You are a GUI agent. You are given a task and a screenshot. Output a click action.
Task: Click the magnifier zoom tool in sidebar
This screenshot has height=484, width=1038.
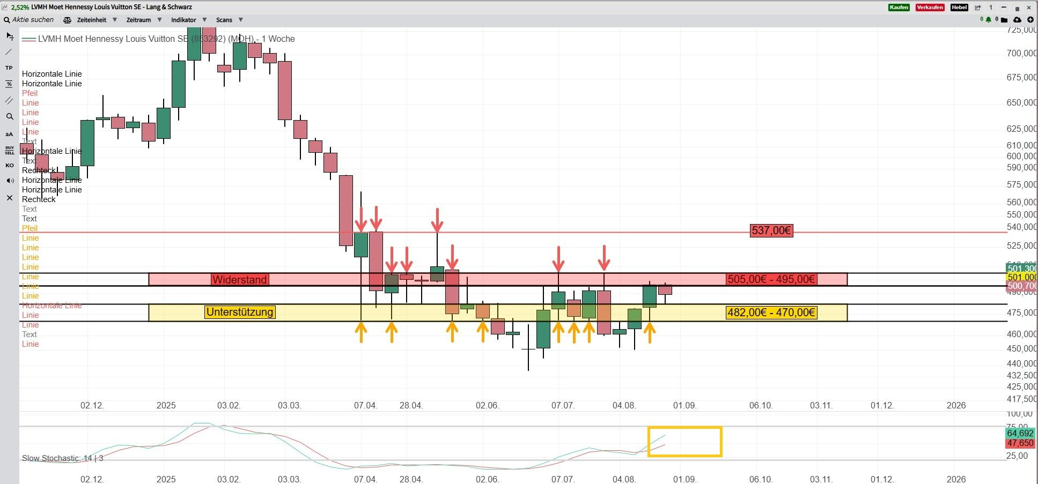[x=9, y=116]
